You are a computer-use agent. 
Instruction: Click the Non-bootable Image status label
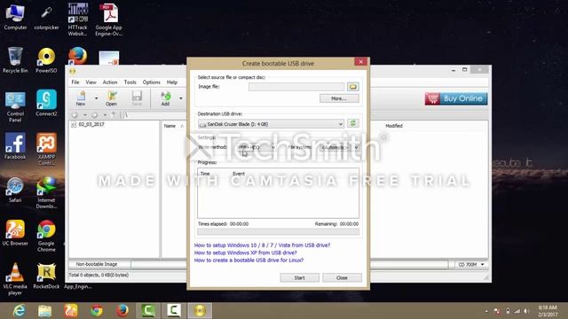pos(97,264)
